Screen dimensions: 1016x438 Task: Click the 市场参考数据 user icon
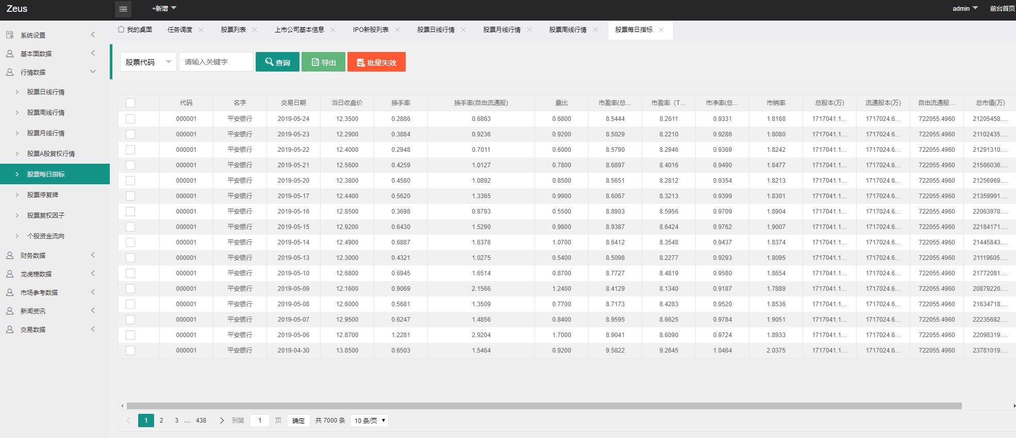pos(10,292)
